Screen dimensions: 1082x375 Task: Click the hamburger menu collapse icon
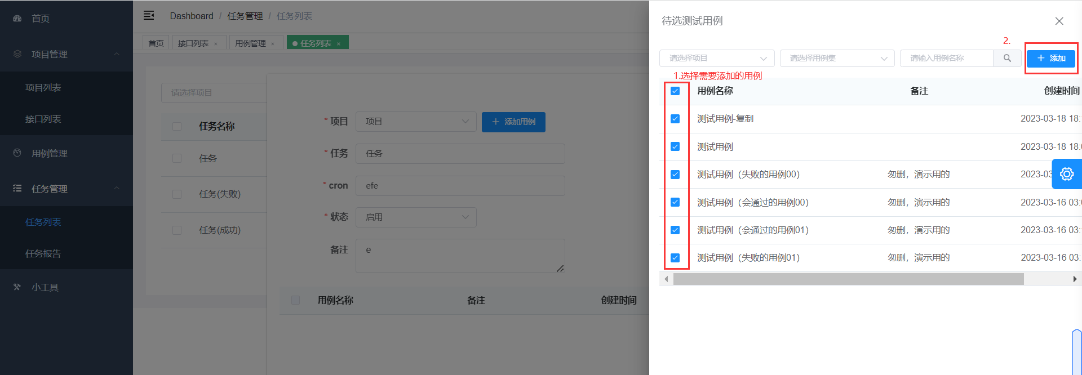[149, 15]
